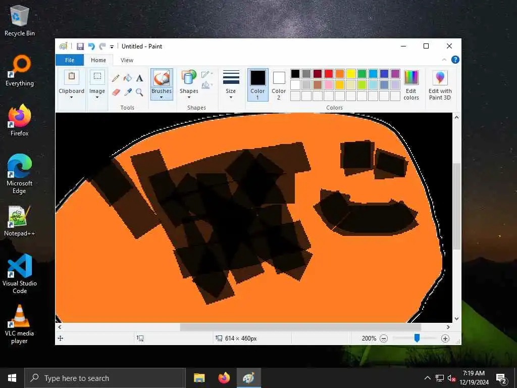This screenshot has width=517, height=388.
Task: Click the network icon in system tray
Action: point(440,378)
